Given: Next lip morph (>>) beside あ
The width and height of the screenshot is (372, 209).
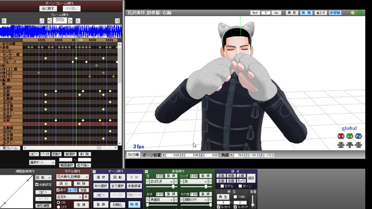Looking at the screenshot, I should click(x=210, y=182).
